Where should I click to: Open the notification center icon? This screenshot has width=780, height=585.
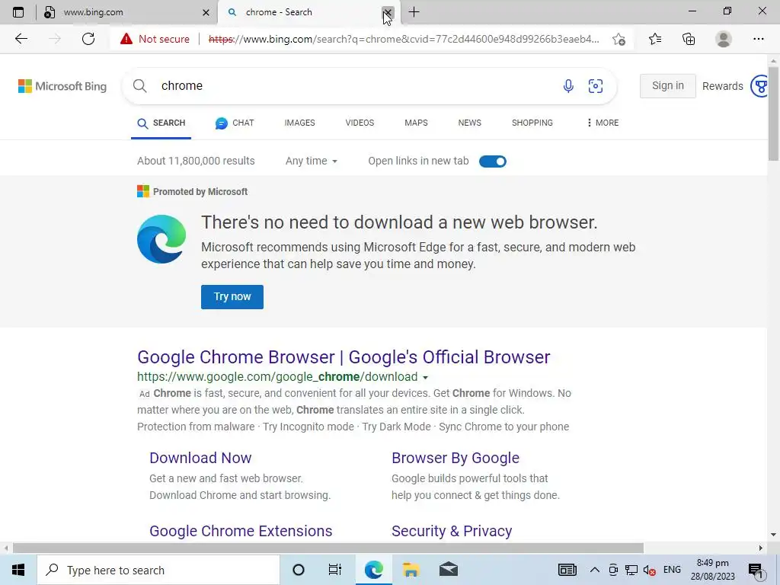(756, 570)
